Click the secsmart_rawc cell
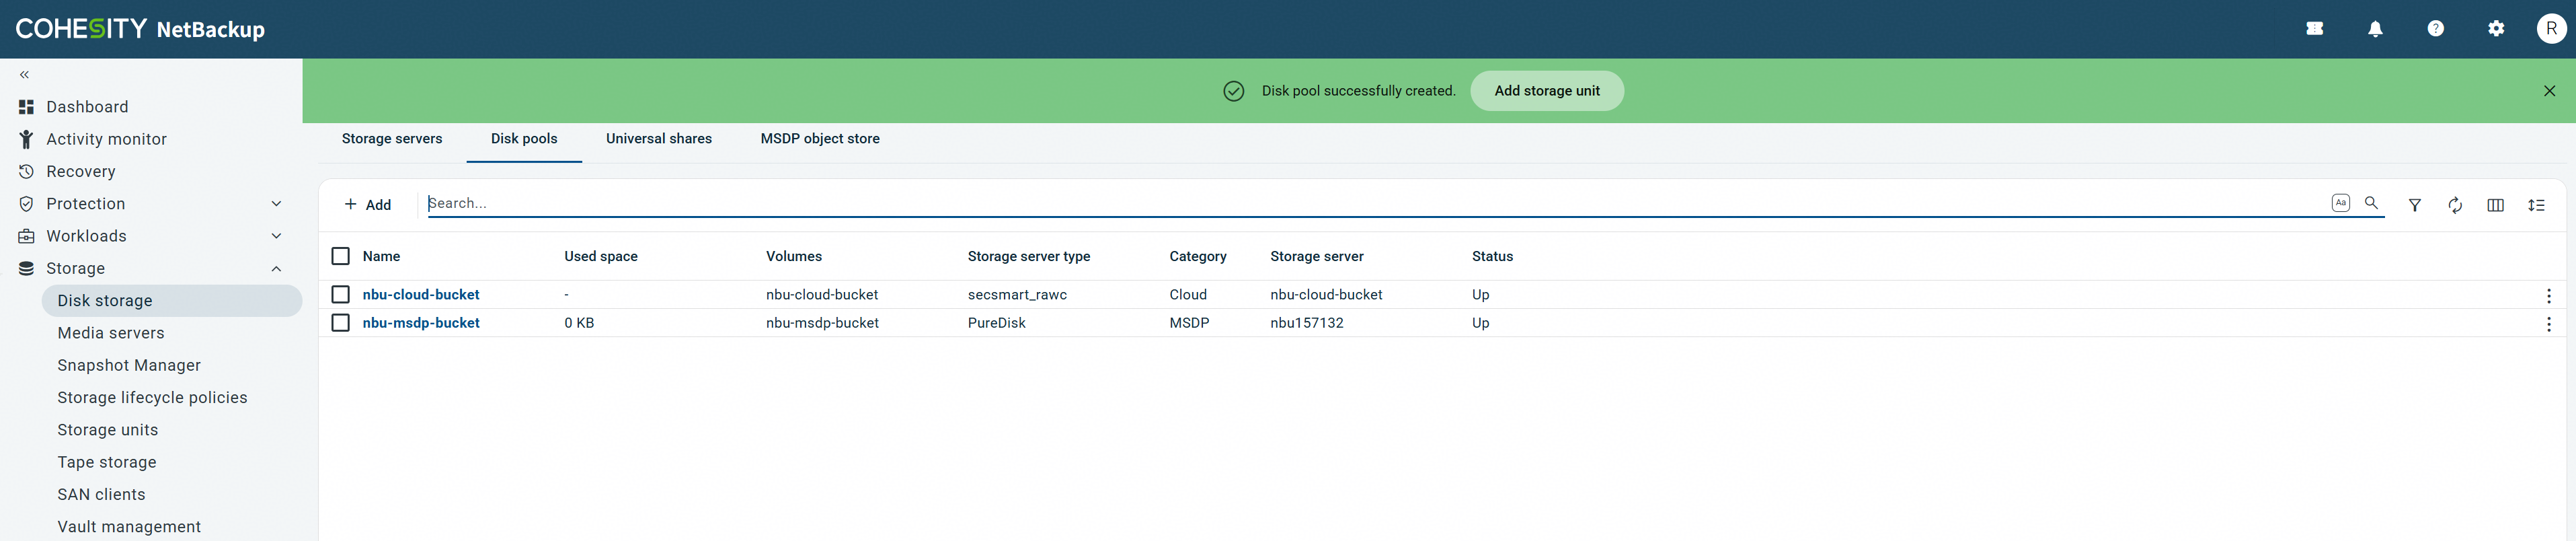2576x541 pixels. pos(1017,295)
